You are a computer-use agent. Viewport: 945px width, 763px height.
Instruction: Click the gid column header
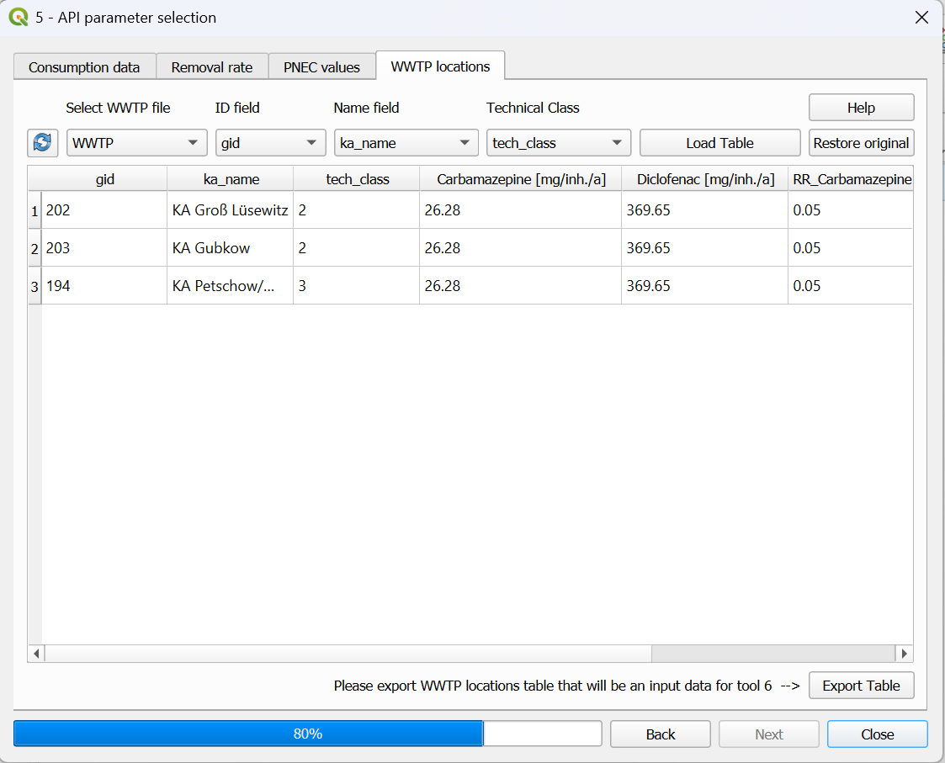(x=104, y=179)
